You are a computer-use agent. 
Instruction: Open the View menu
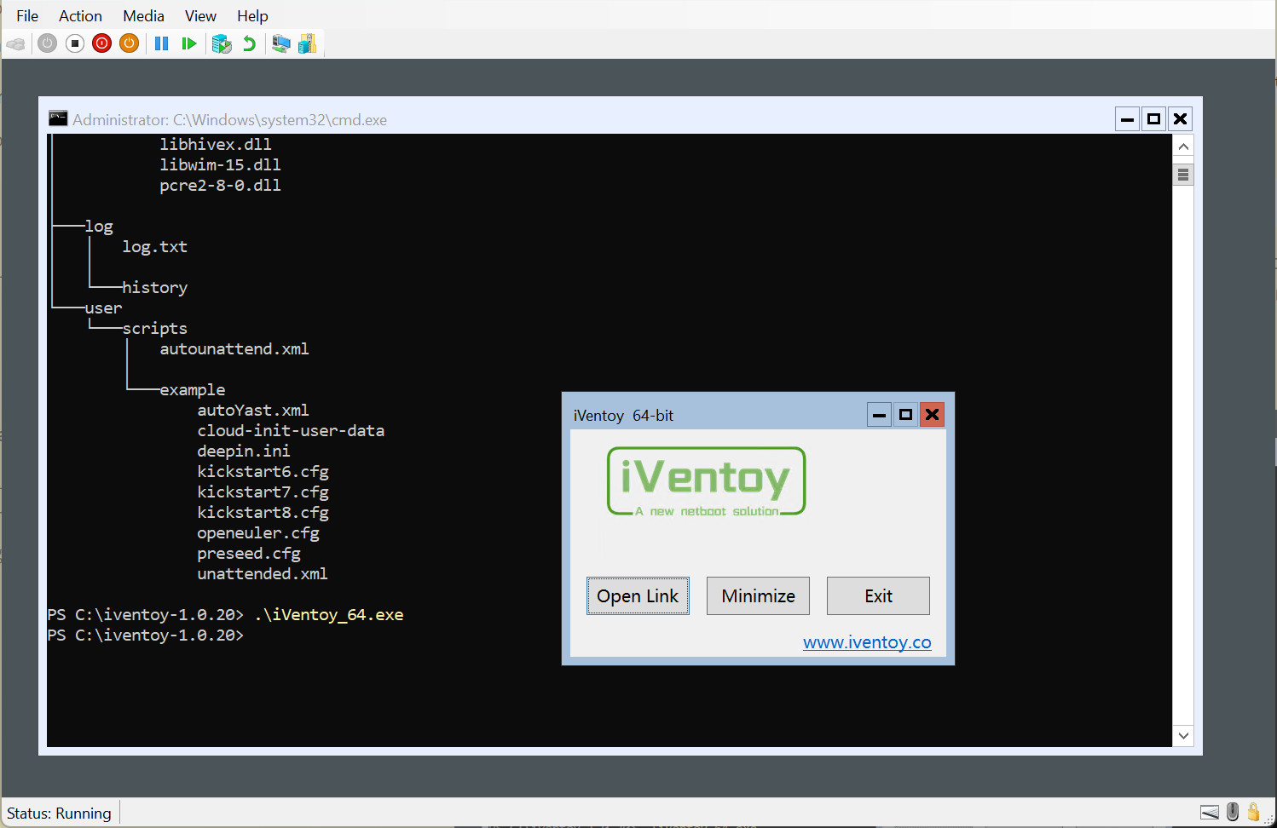tap(200, 16)
